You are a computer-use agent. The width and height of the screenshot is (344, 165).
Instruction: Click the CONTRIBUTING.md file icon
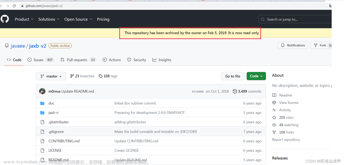pos(43,141)
